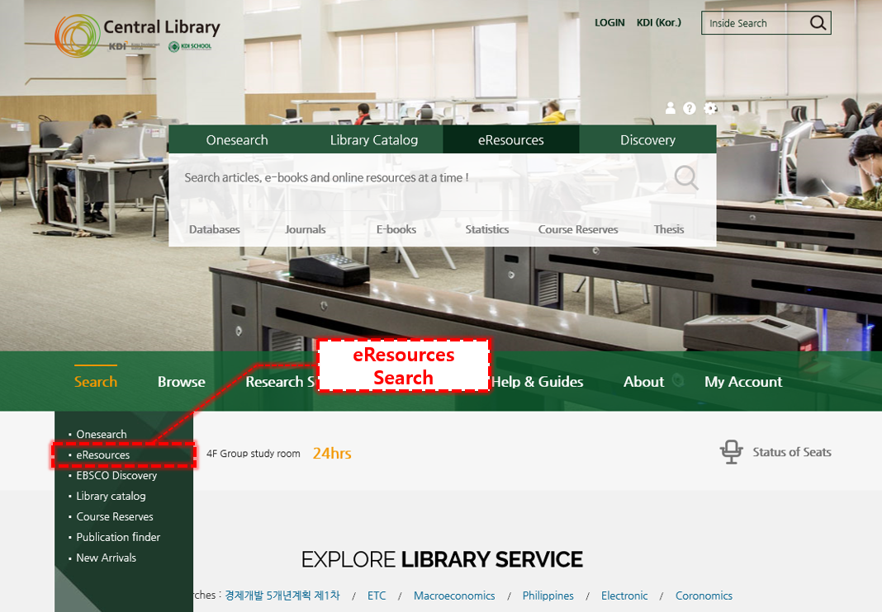Image resolution: width=882 pixels, height=612 pixels.
Task: Switch language via the KDI (Kor.) link
Action: 658,23
